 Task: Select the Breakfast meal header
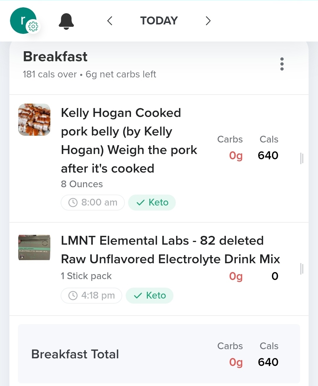(x=55, y=57)
